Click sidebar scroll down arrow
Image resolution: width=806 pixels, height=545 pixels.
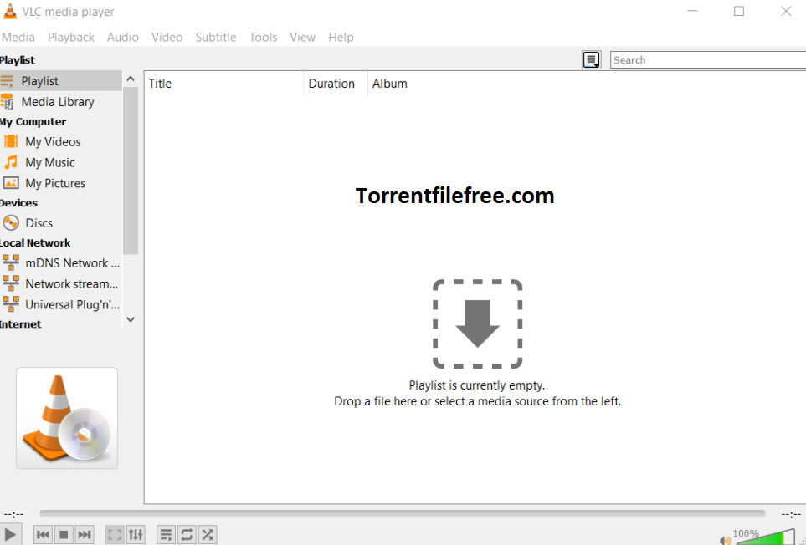point(131,319)
